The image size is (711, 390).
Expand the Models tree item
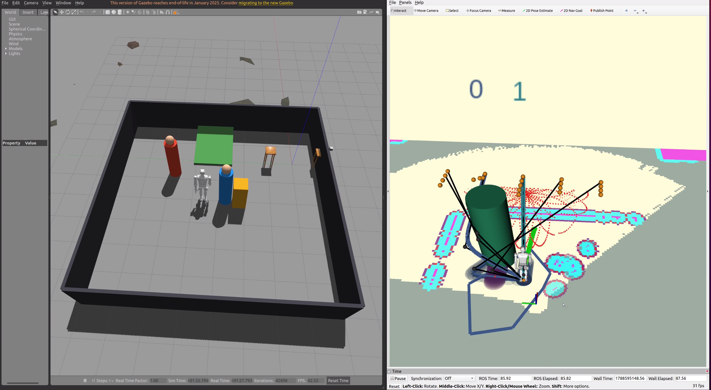pyautogui.click(x=6, y=49)
